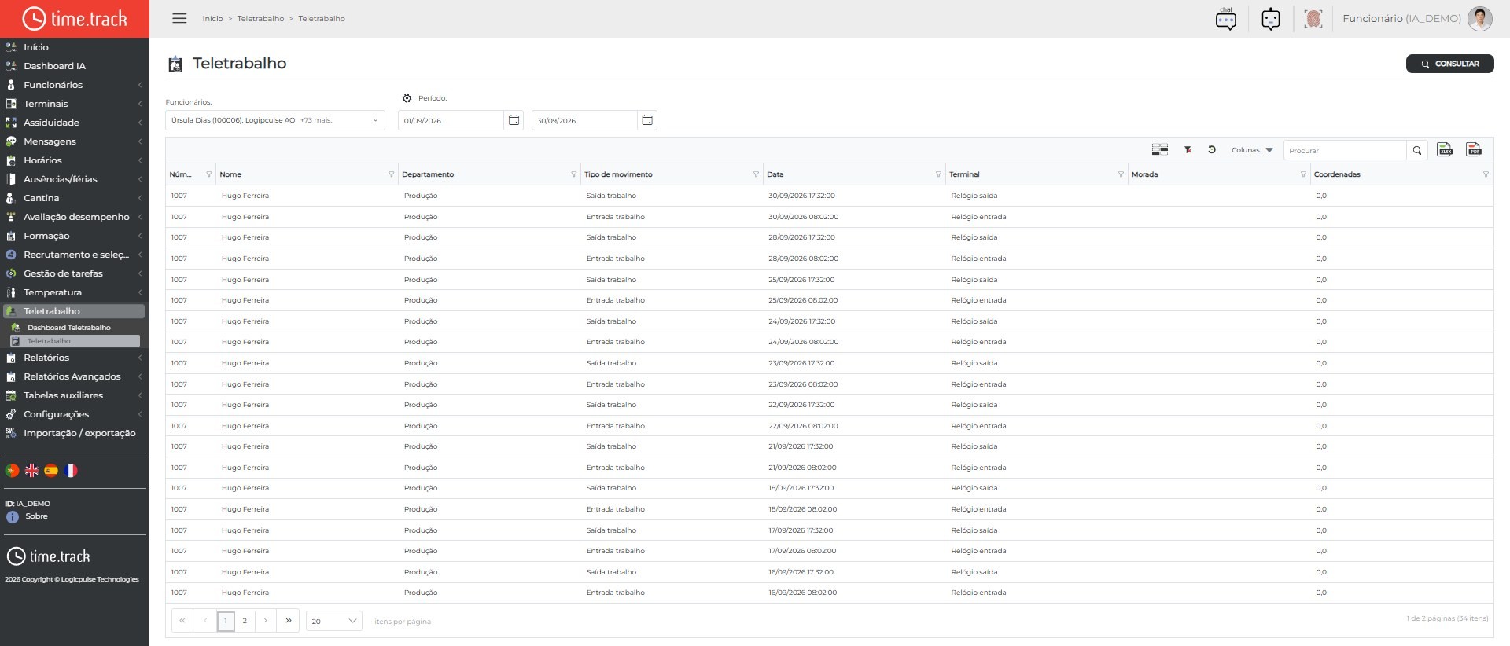This screenshot has width=1510, height=646.
Task: Go to page 2 of results
Action: [245, 621]
